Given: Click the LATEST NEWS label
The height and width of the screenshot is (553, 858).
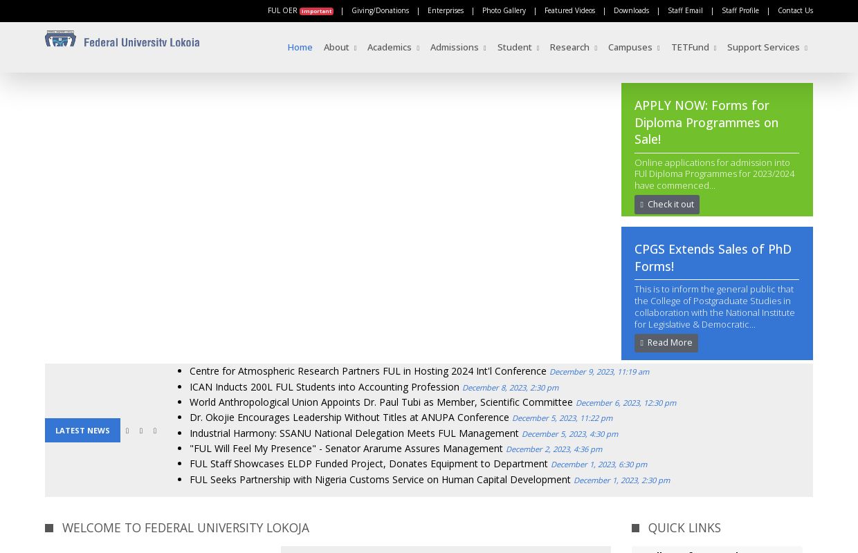Looking at the screenshot, I should click(x=82, y=430).
